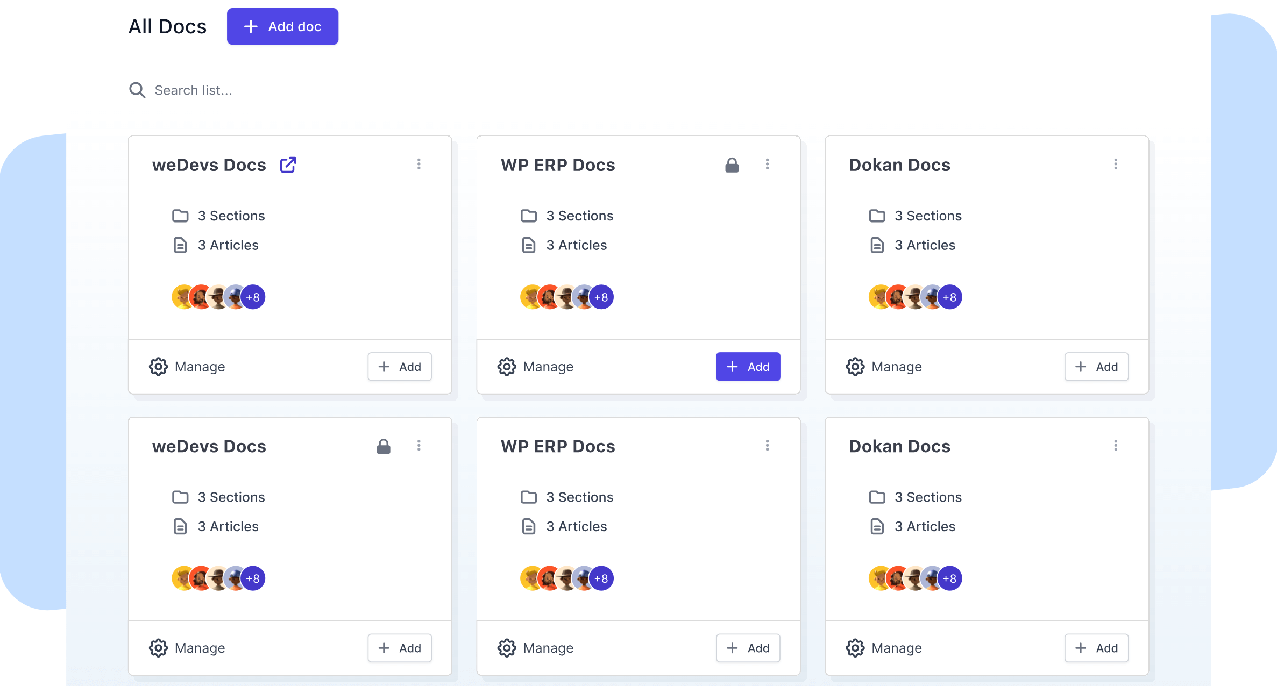Click the Add doc button

click(x=282, y=26)
